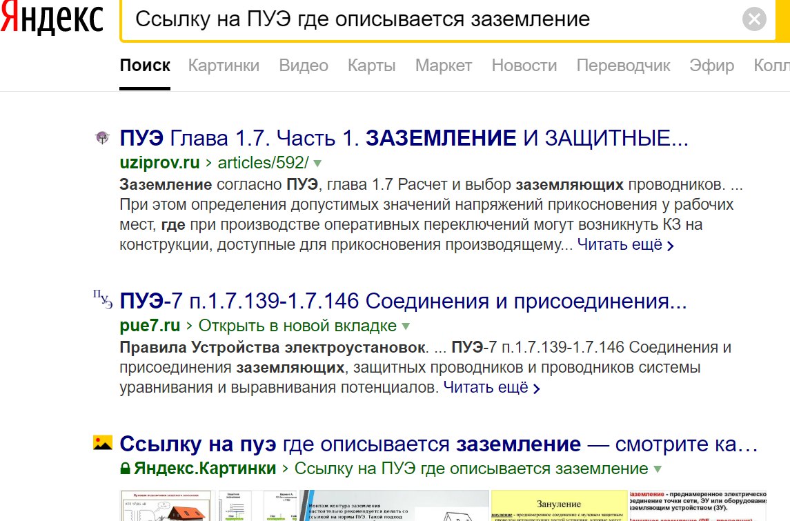Click Читать ещё in the uziprov.ru snippet
The width and height of the screenshot is (790, 521).
click(x=625, y=244)
